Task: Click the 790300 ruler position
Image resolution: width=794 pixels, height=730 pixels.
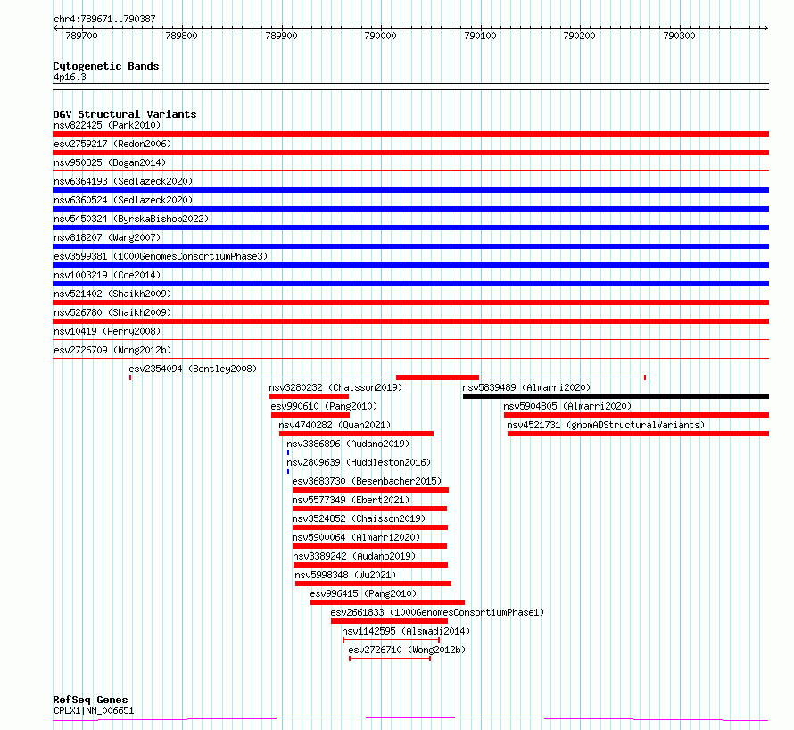Action: (679, 36)
